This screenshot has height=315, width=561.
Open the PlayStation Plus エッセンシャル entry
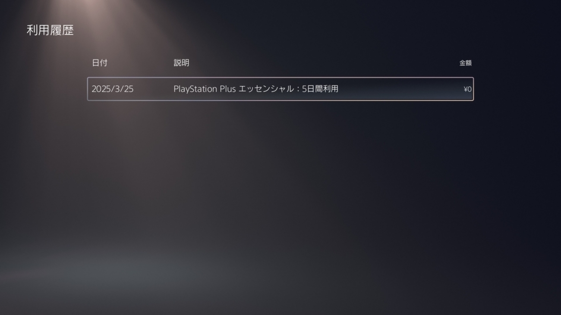click(x=280, y=89)
